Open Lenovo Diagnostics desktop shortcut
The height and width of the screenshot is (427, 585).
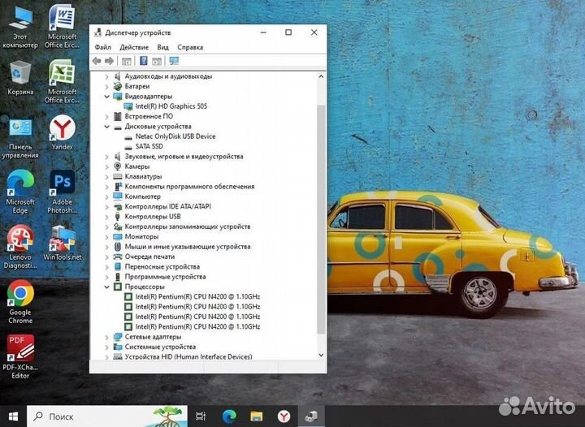click(20, 247)
